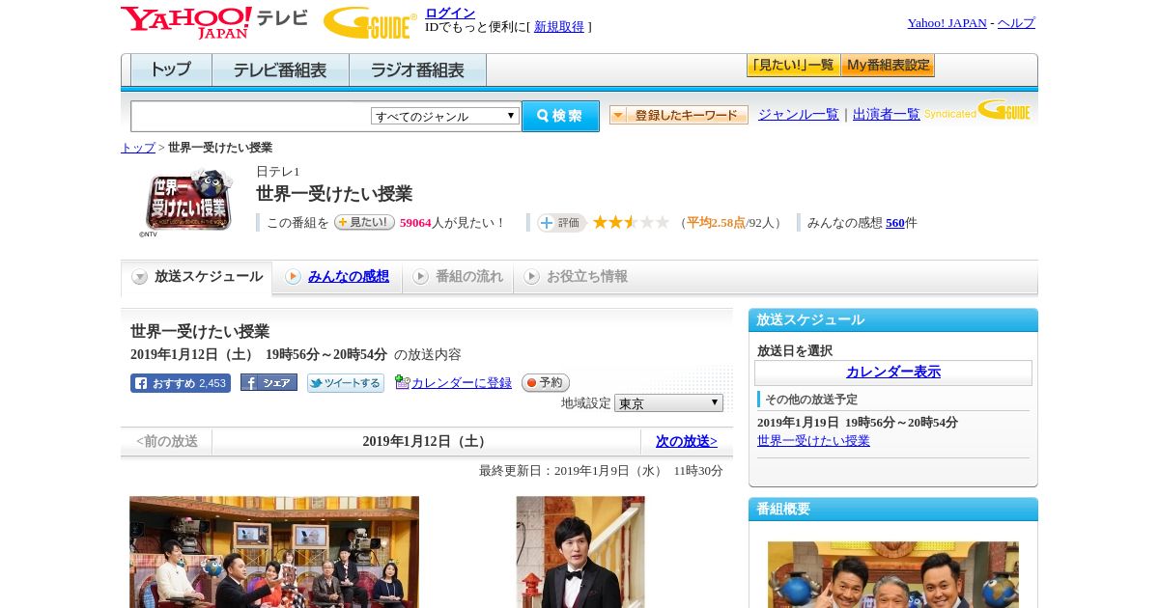This screenshot has width=1159, height=608.
Task: Select the 最終更新日 last-updated text
Action: point(601,471)
